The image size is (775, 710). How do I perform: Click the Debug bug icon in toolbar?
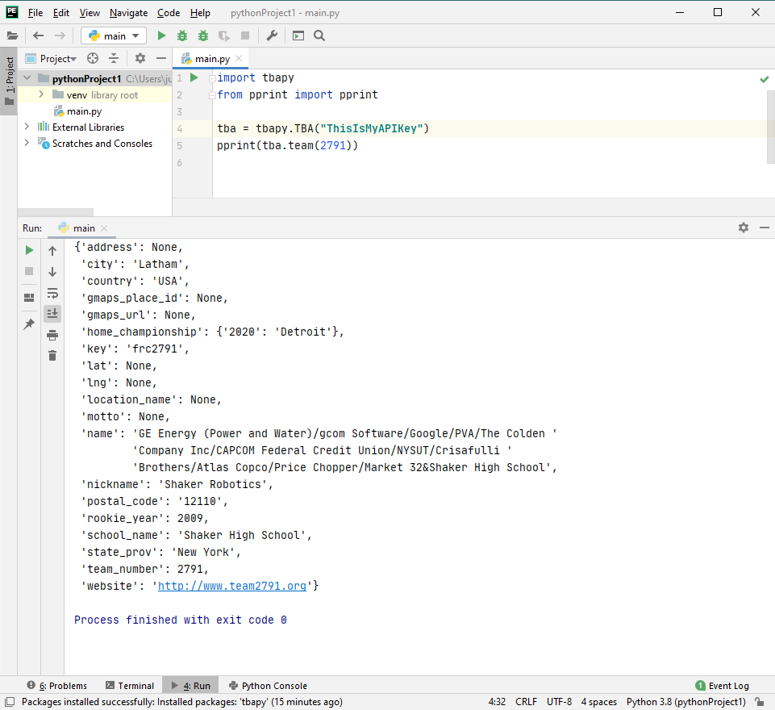coord(182,35)
